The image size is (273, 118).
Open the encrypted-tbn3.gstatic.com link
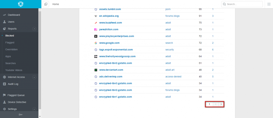click(x=115, y=83)
